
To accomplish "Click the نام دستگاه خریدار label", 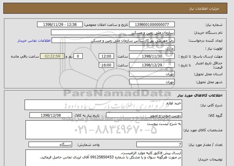I will point(208,33).
